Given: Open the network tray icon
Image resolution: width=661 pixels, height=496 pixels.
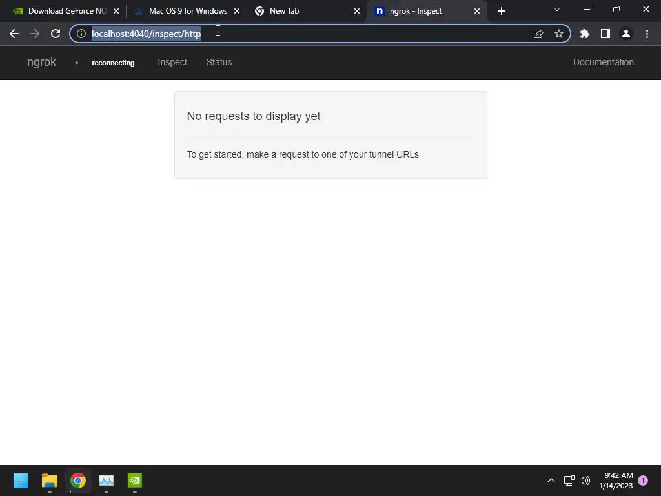Looking at the screenshot, I should 569,480.
